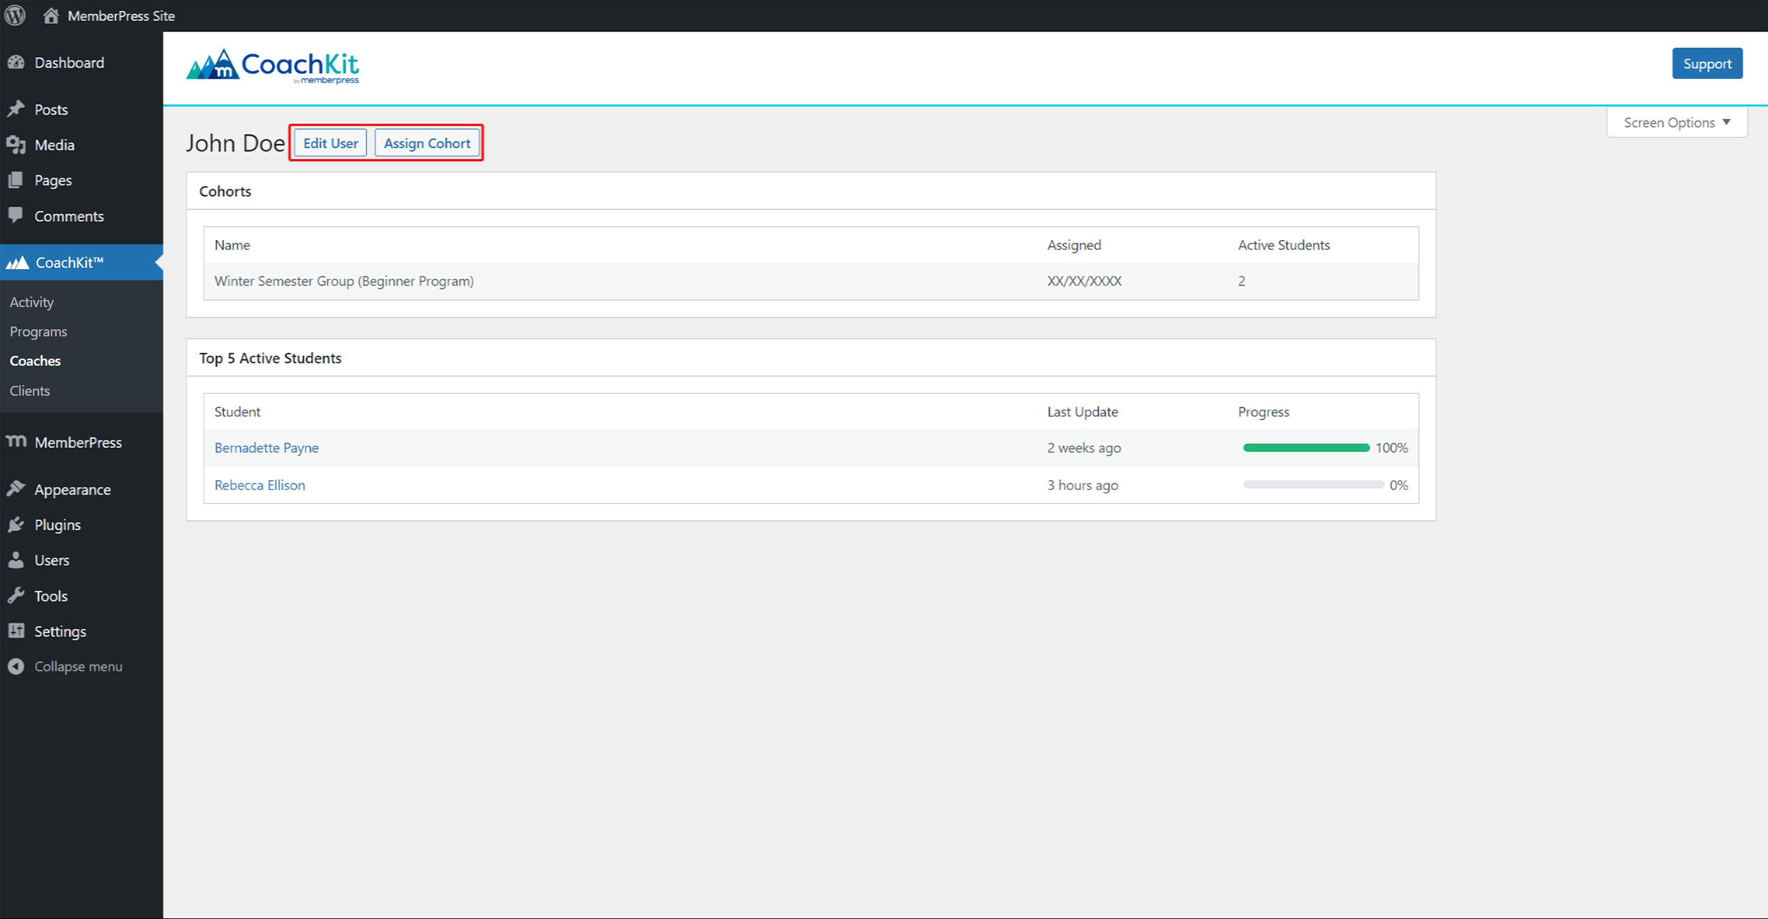Expand the Appearance settings section
The width and height of the screenshot is (1768, 919).
pos(71,488)
